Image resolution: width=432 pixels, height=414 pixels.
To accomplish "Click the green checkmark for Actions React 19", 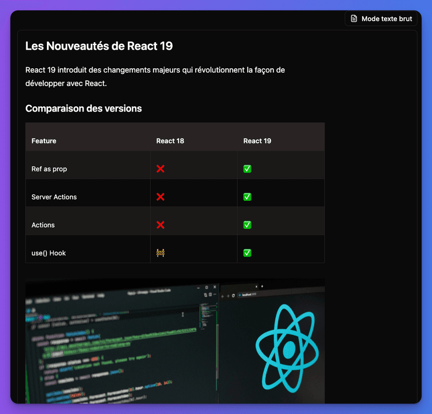I will [x=247, y=225].
